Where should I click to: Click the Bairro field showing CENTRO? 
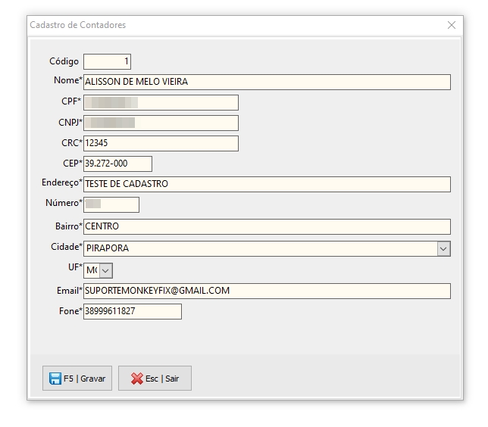(267, 226)
